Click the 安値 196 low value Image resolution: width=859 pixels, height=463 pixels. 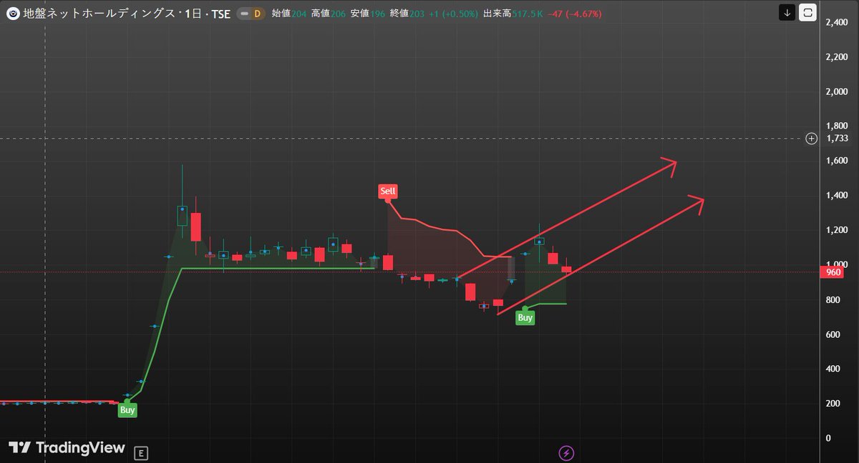[367, 13]
